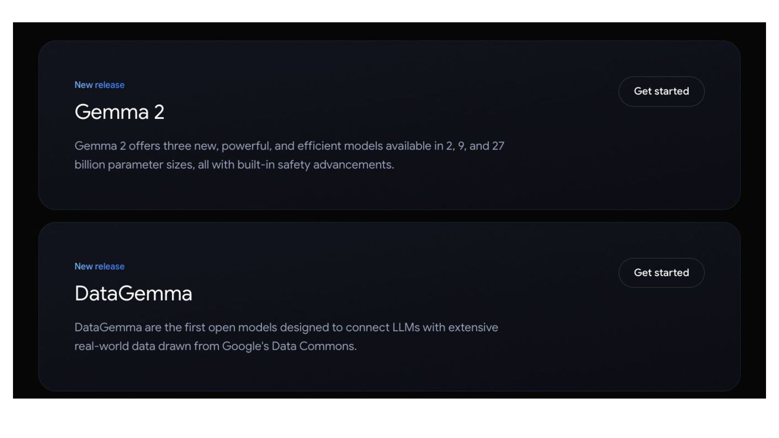Screen dimensions: 779x438
Task: Open the Gemma 2 heading
Action: pyautogui.click(x=119, y=112)
